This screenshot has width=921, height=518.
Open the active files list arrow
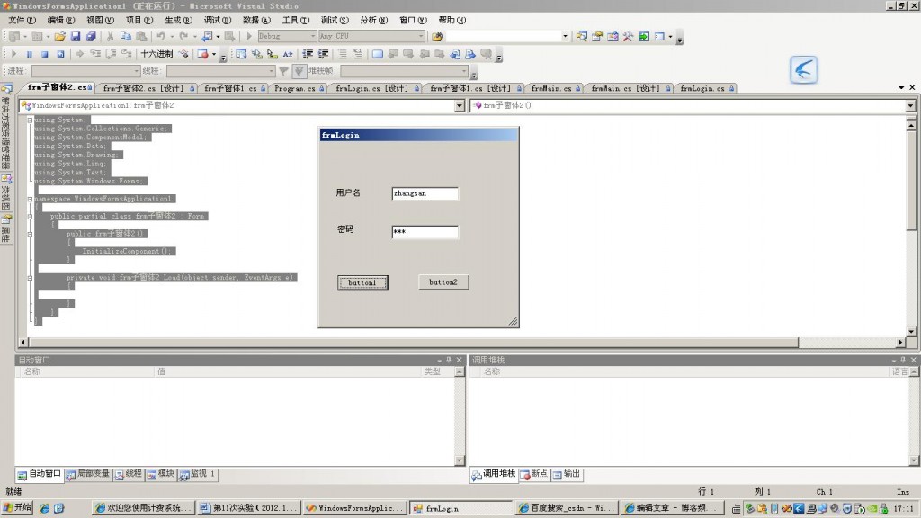901,87
